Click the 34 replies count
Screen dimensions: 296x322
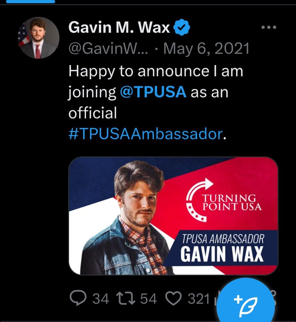tap(100, 299)
